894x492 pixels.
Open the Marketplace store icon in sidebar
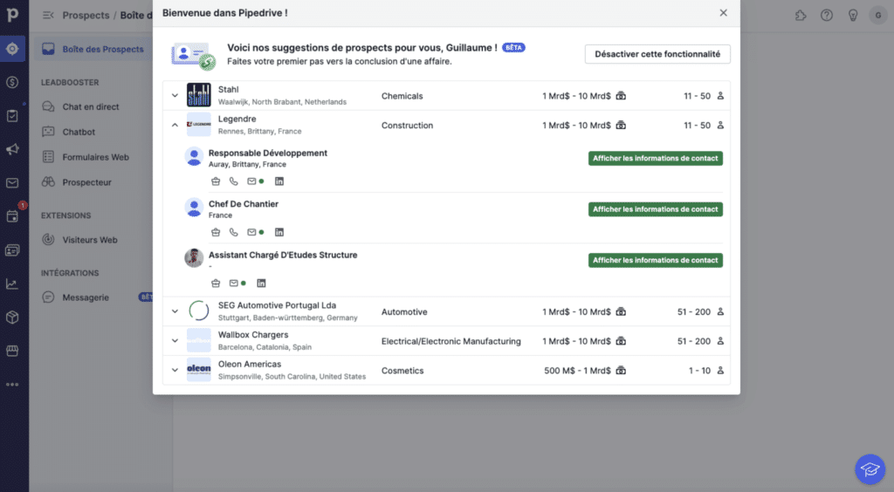coord(12,351)
